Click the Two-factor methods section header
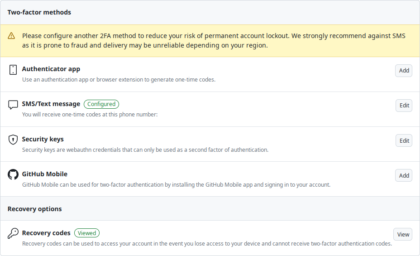This screenshot has width=420, height=256. tap(39, 12)
